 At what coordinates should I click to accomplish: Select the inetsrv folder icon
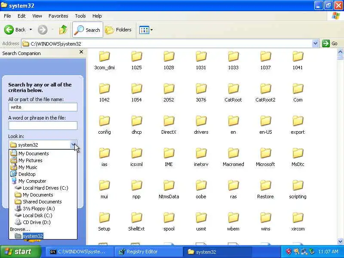(x=201, y=153)
